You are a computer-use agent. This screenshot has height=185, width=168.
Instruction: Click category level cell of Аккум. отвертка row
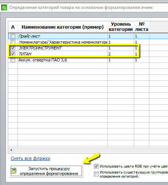coord(121,60)
